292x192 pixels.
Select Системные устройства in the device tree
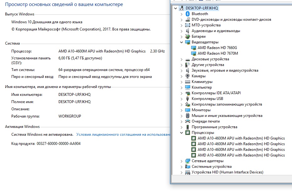click(212, 167)
